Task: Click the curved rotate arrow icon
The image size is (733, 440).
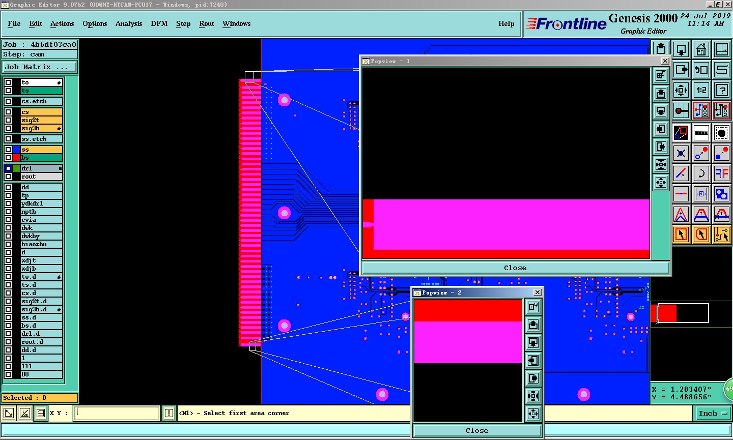Action: [701, 173]
